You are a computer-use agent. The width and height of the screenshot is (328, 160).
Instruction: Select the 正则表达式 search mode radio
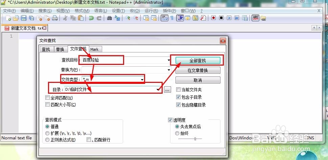pos(47,140)
